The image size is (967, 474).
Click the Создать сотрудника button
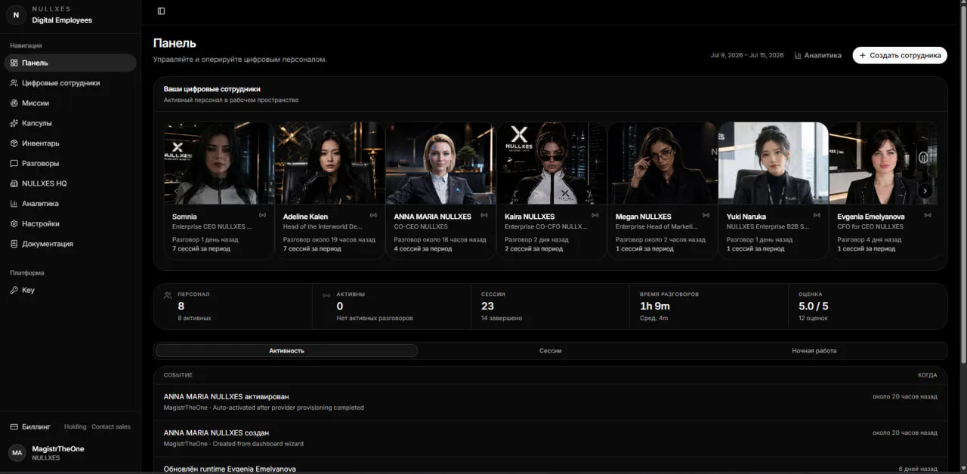coord(900,55)
